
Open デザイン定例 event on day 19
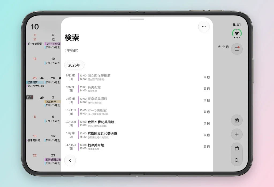click(52, 63)
